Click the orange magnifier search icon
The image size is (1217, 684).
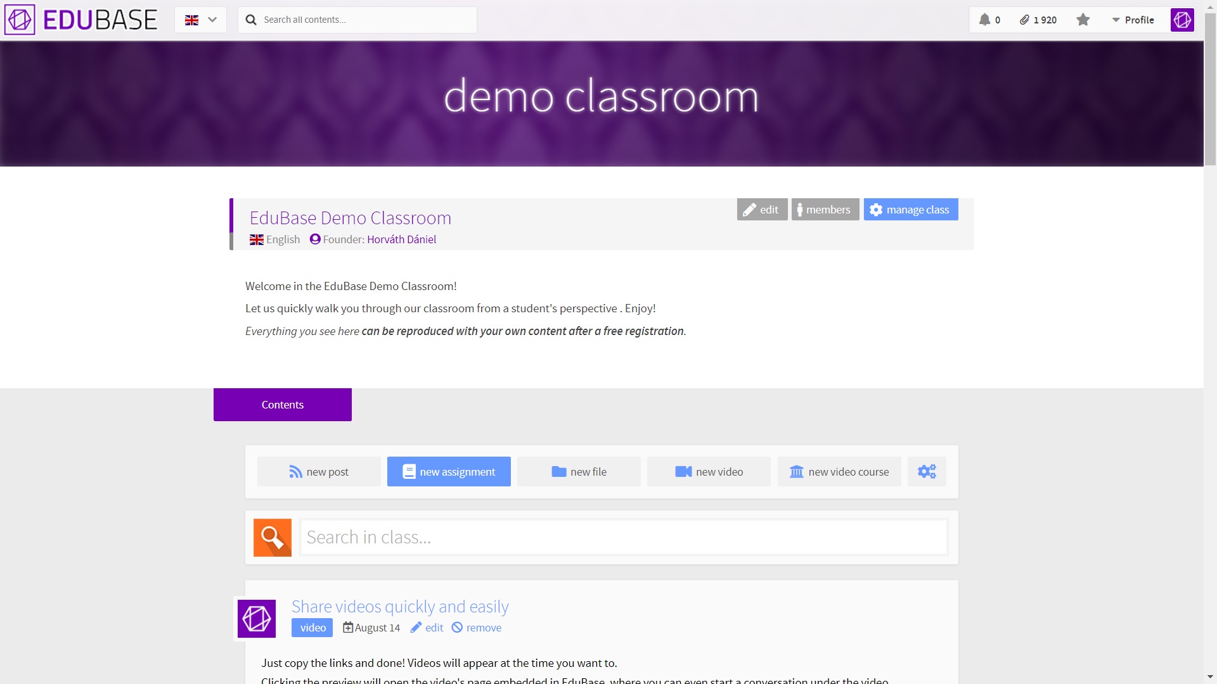[x=272, y=537]
